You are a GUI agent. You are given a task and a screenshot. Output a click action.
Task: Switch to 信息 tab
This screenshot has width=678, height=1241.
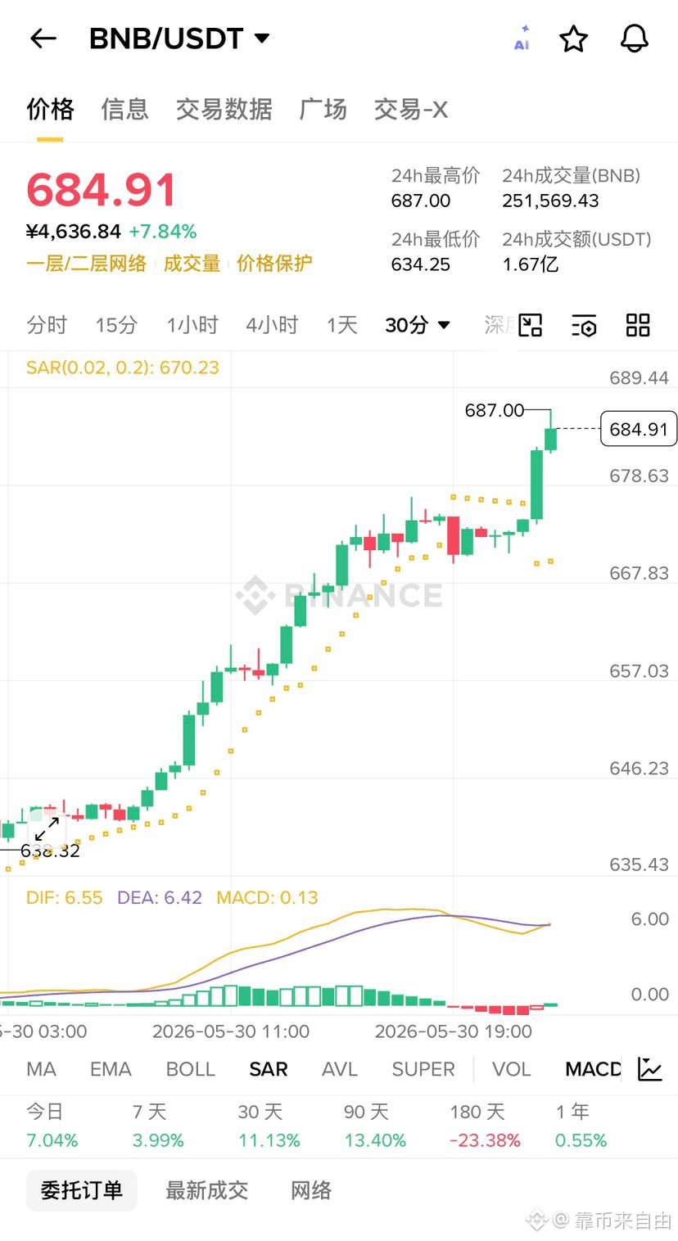[124, 109]
